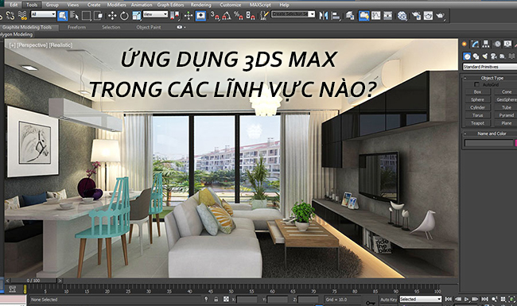Open the Graph Editors menu
The width and height of the screenshot is (517, 306).
[170, 5]
